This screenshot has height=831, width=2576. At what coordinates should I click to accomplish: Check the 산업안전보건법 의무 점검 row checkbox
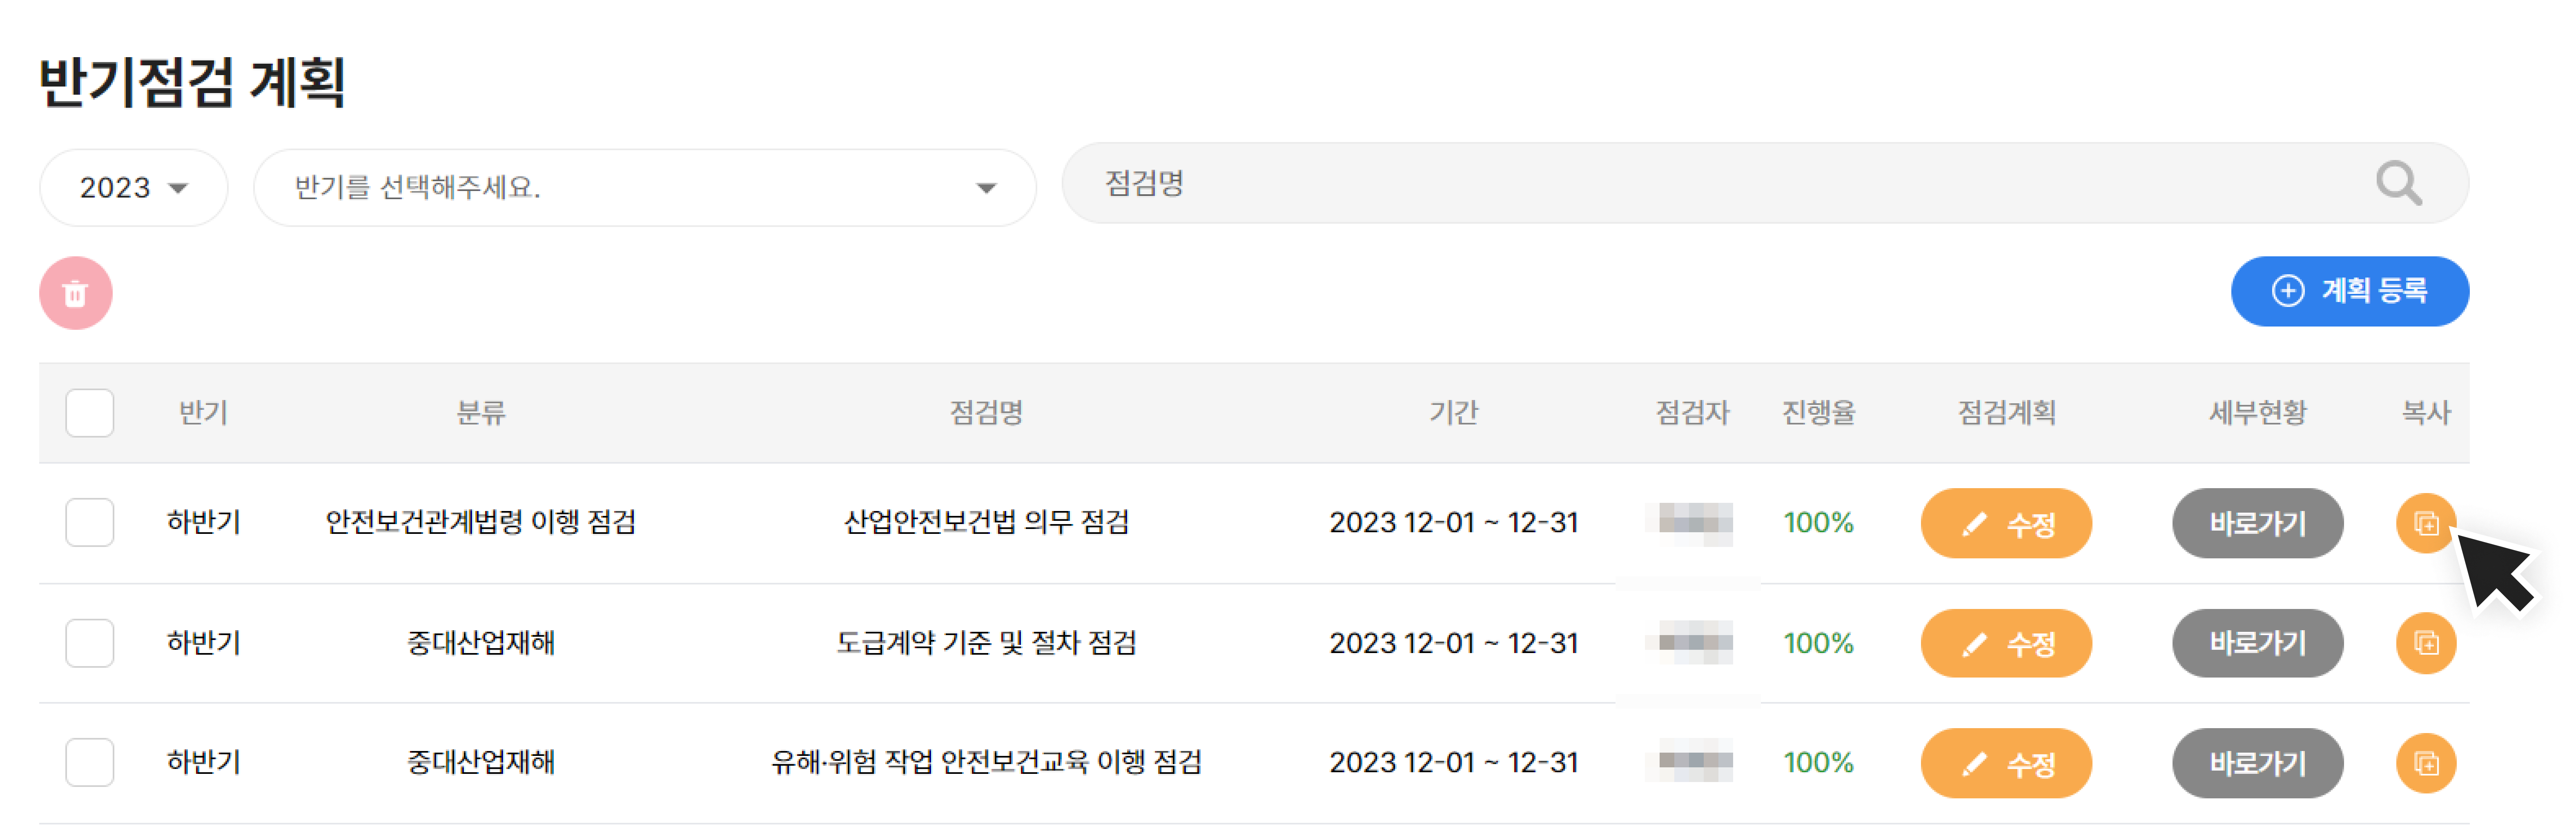click(x=90, y=522)
